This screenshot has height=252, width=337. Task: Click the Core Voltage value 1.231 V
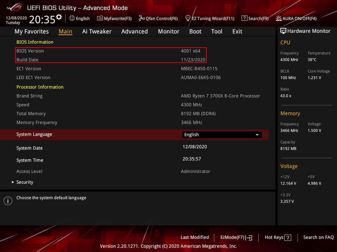pos(314,77)
